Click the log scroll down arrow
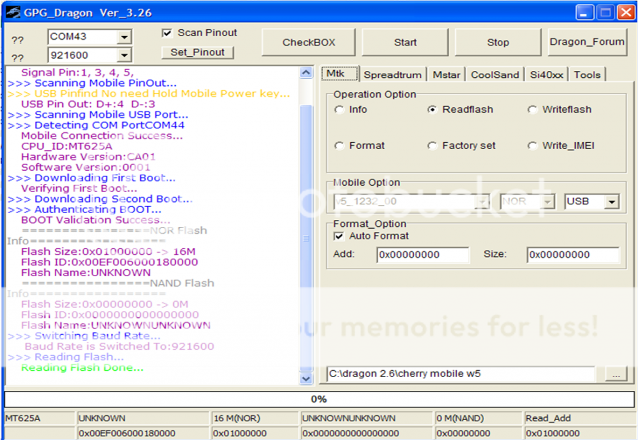Screen dimensions: 638x440 (x=306, y=378)
